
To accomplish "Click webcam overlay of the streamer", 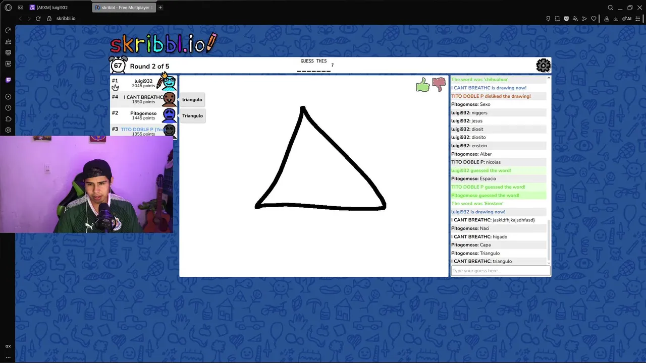I will [x=86, y=184].
